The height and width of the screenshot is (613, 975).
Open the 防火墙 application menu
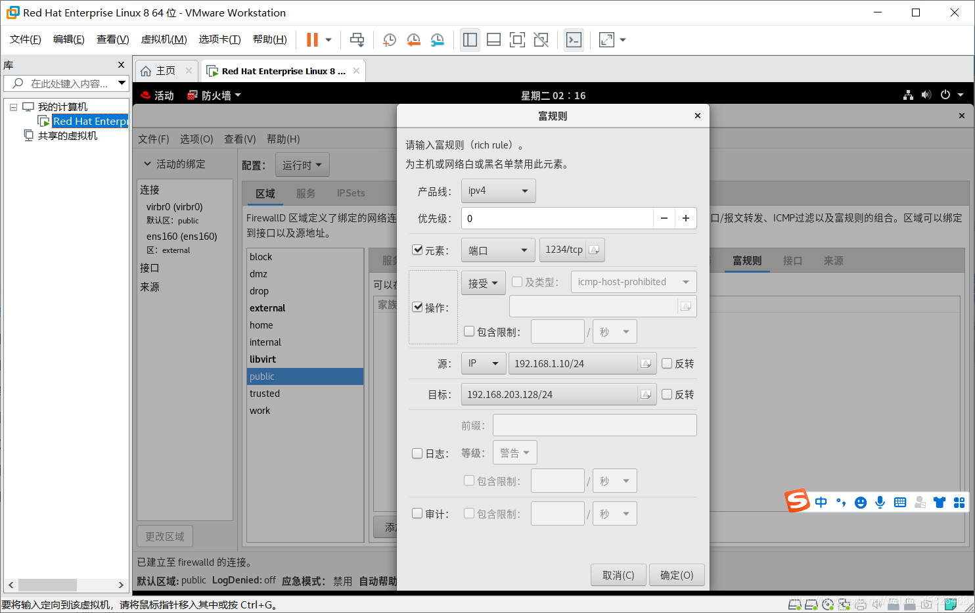[215, 95]
